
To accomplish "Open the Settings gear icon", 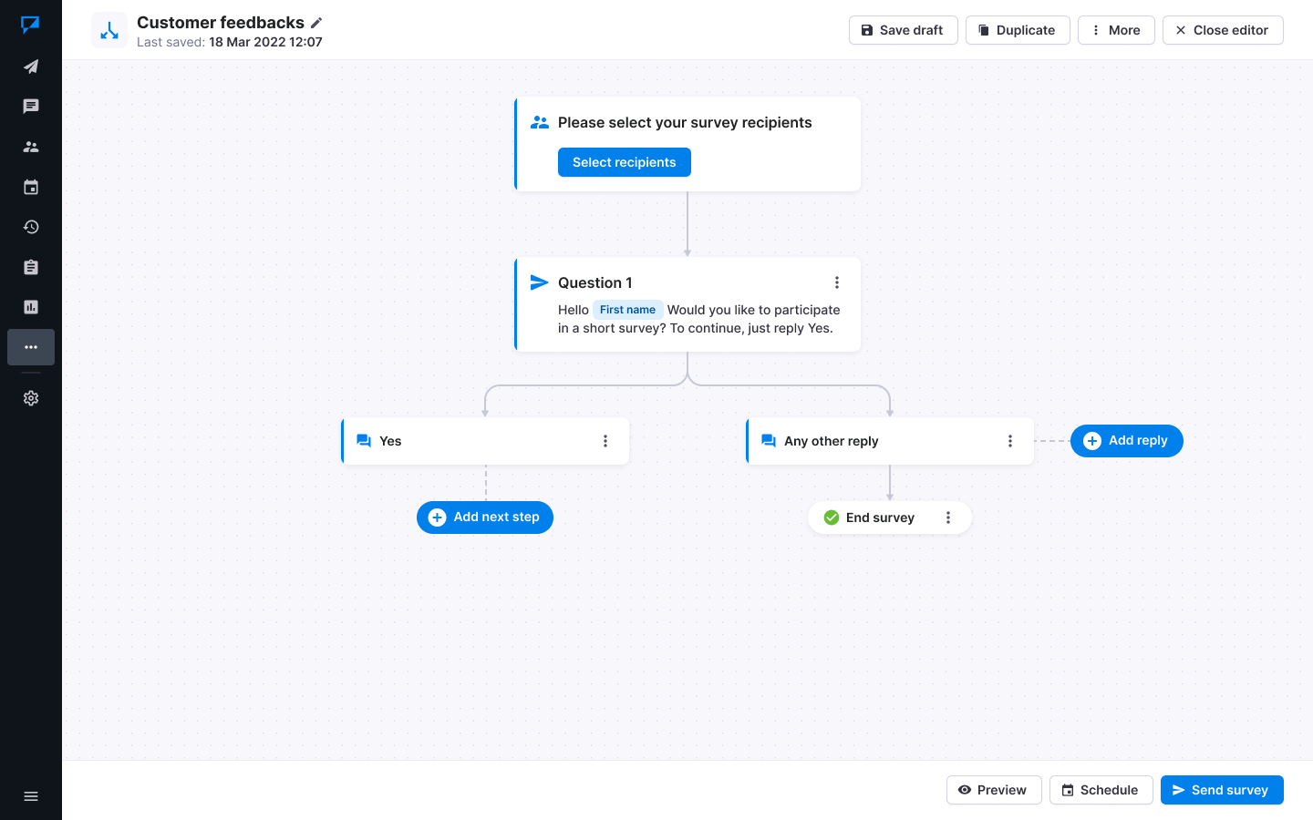I will pos(31,398).
